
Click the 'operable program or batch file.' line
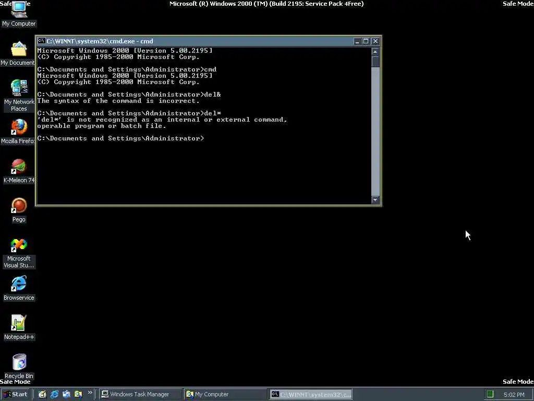click(x=102, y=126)
